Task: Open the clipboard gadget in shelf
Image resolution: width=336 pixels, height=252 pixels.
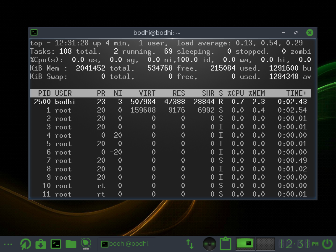Action: pyautogui.click(x=226, y=244)
